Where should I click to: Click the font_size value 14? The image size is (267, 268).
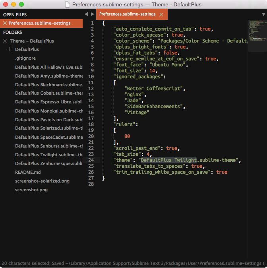(152, 71)
